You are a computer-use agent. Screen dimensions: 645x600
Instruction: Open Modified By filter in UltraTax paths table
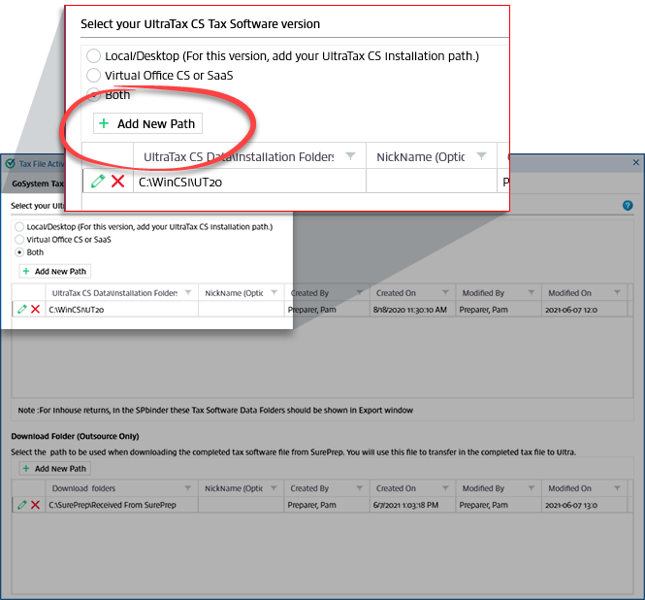(x=532, y=292)
